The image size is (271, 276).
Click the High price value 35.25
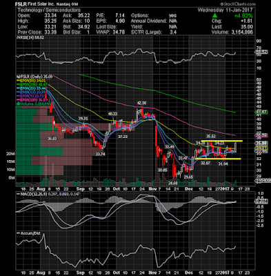[x=50, y=21]
